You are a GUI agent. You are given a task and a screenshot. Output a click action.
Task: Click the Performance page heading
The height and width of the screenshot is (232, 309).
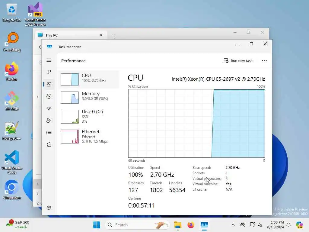(x=73, y=61)
